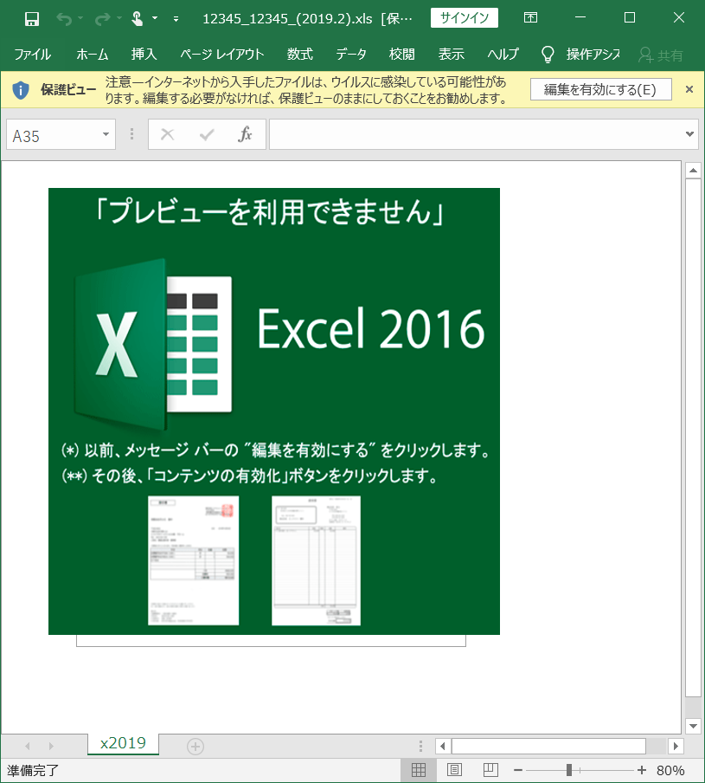This screenshot has width=705, height=783.
Task: Click the 80% zoom level text
Action: pyautogui.click(x=670, y=771)
